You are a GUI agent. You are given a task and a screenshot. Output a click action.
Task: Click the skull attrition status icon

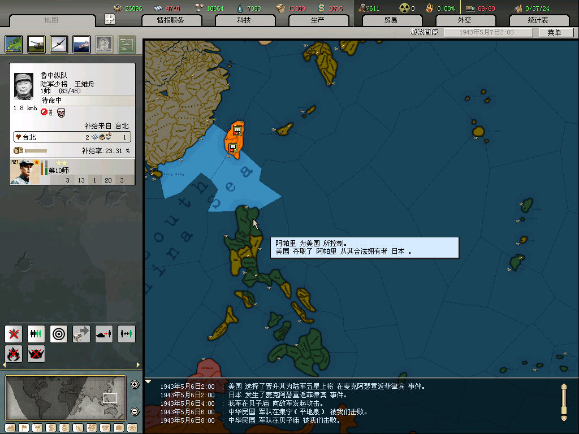pyautogui.click(x=61, y=112)
